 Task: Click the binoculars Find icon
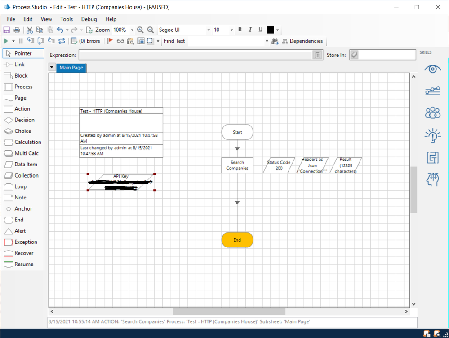275,41
